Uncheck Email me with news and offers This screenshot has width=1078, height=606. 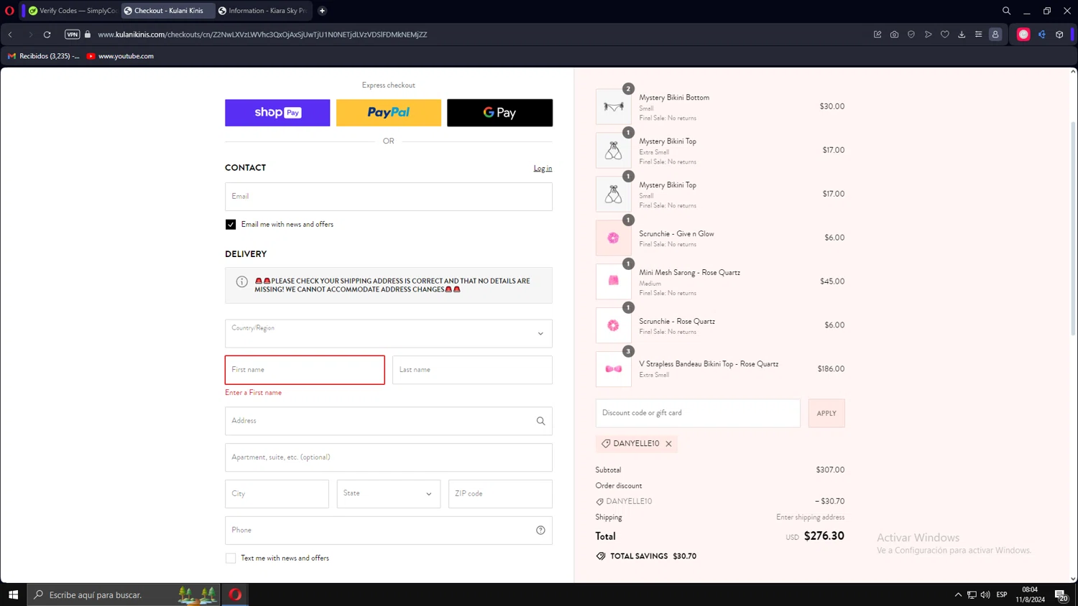click(x=231, y=225)
